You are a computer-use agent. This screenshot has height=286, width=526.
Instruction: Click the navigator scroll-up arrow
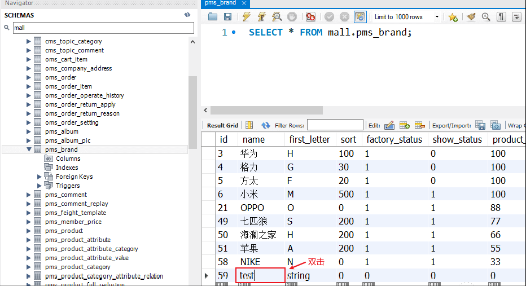pos(192,42)
